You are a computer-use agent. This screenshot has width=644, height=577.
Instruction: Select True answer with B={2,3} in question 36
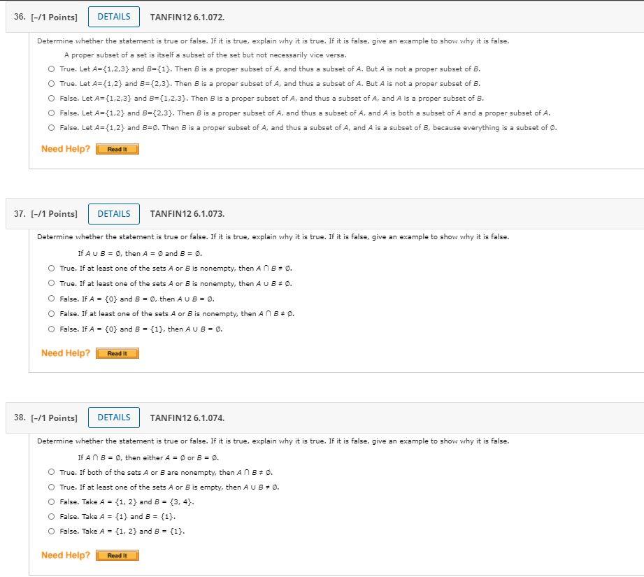coord(51,83)
